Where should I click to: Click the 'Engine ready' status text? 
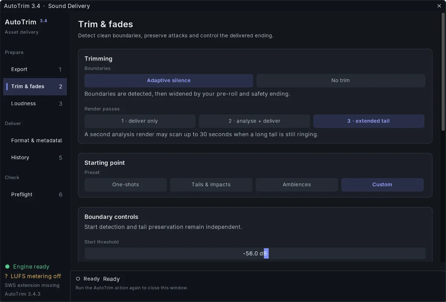click(31, 267)
